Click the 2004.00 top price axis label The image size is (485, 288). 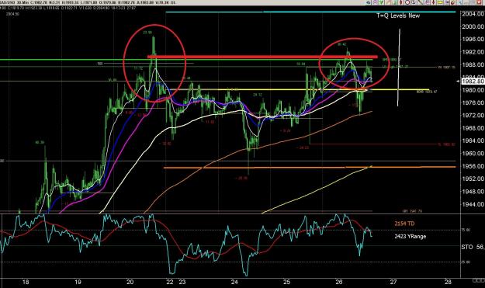473,14
